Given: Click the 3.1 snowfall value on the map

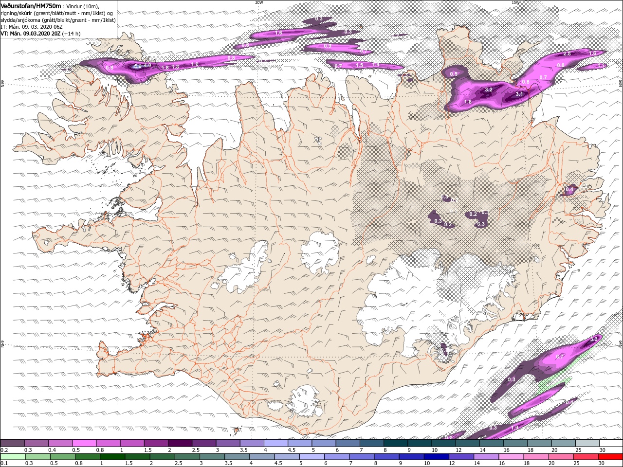Looking at the screenshot, I should [x=519, y=94].
